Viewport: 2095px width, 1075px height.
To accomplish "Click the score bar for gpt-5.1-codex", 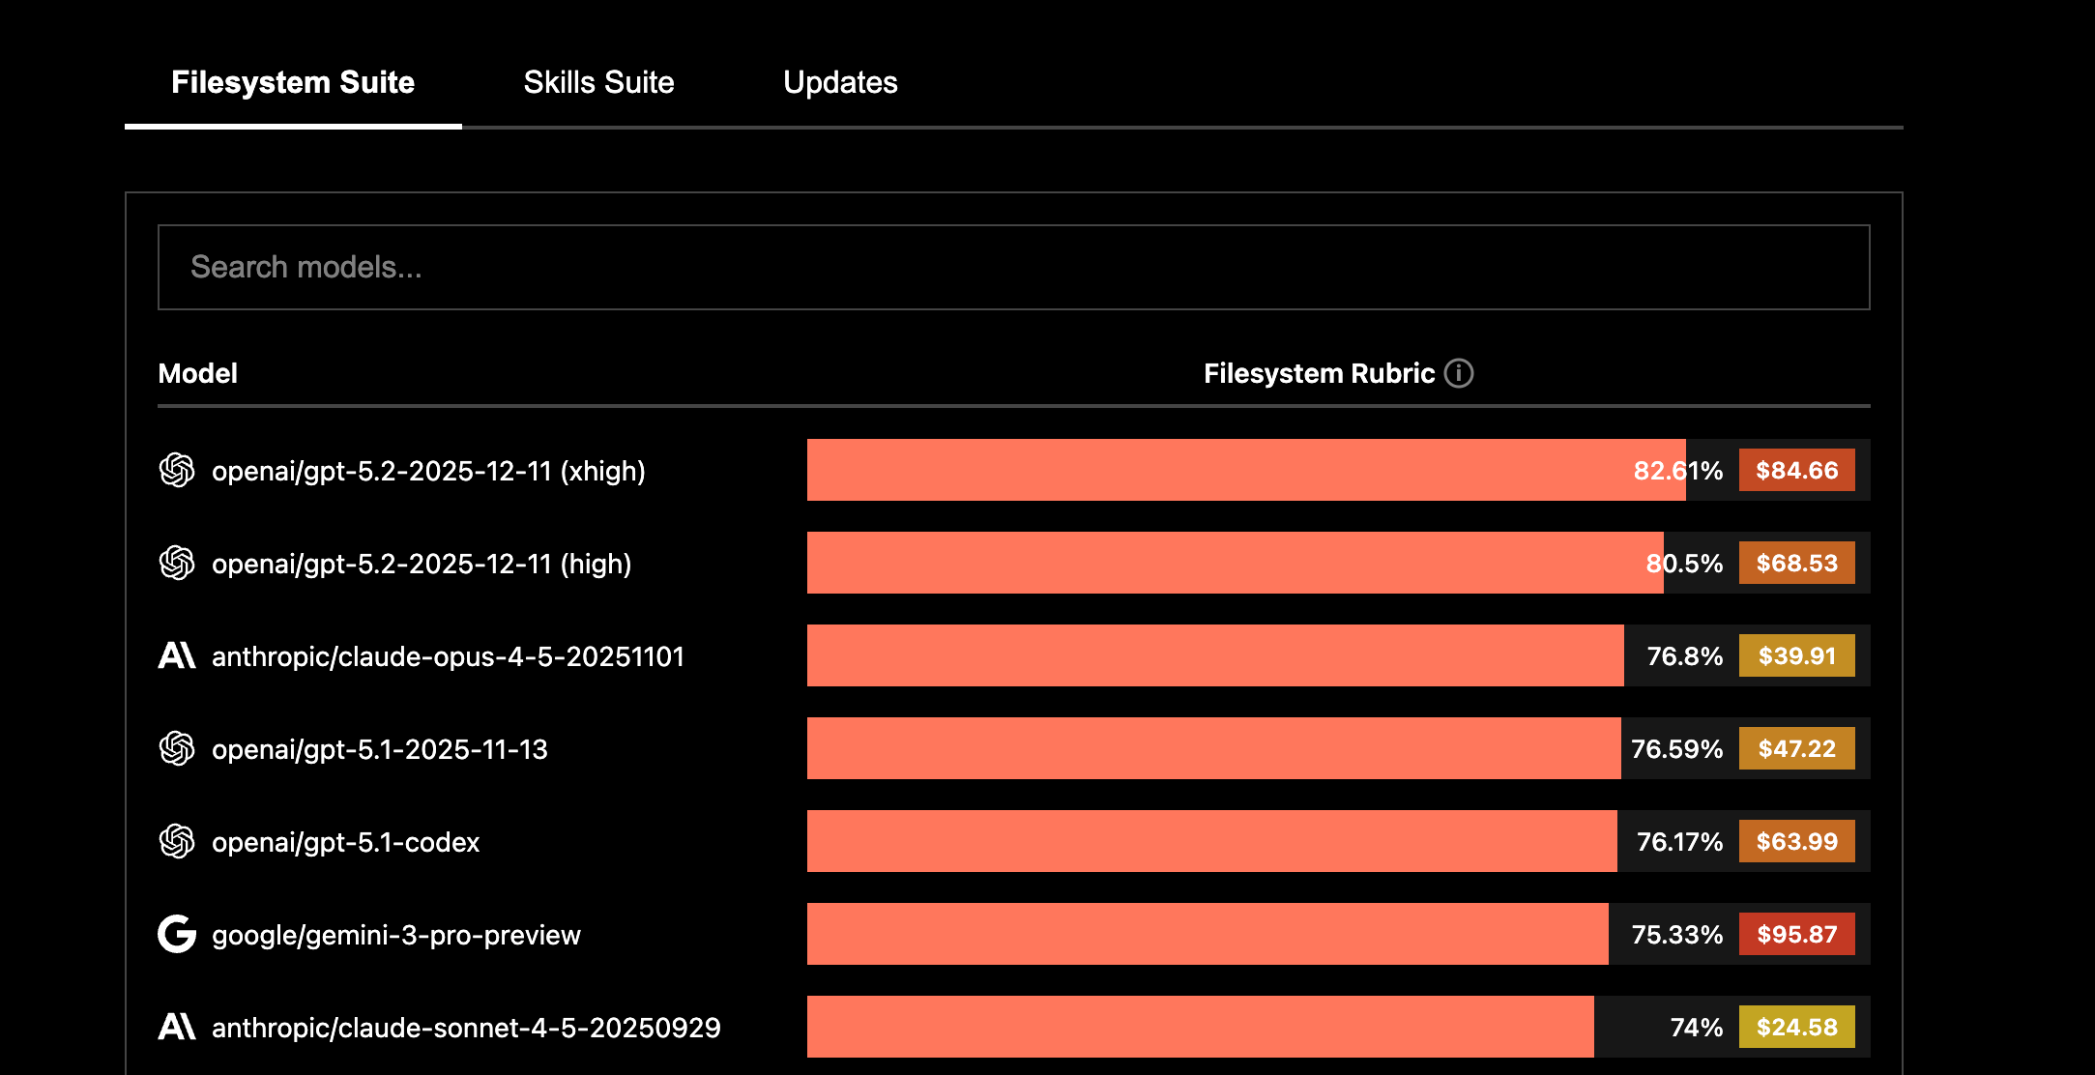I will (x=1211, y=842).
